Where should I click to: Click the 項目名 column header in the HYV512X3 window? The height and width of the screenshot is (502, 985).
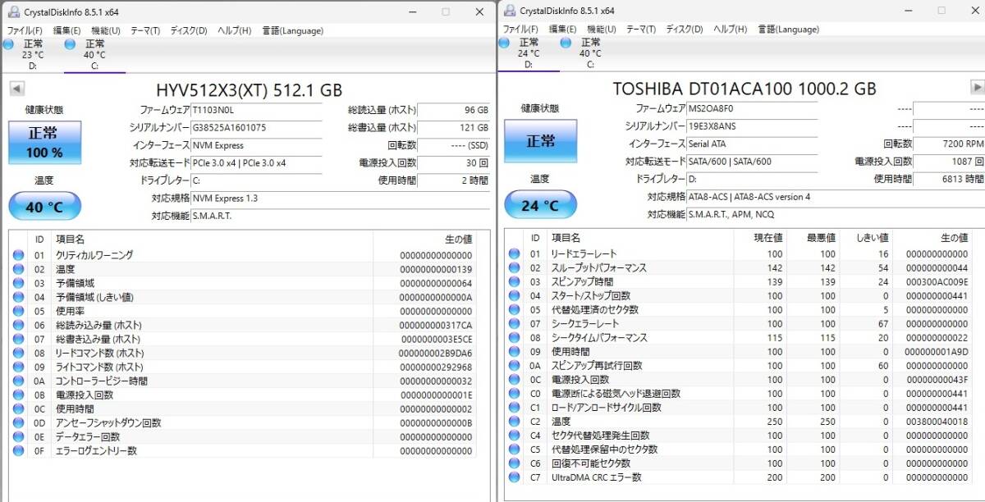(212, 240)
